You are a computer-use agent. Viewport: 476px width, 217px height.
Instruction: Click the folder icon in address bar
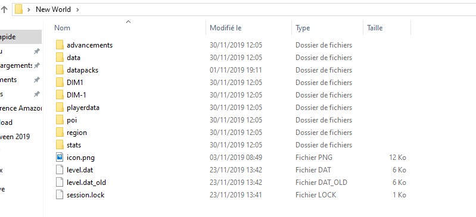click(x=19, y=10)
